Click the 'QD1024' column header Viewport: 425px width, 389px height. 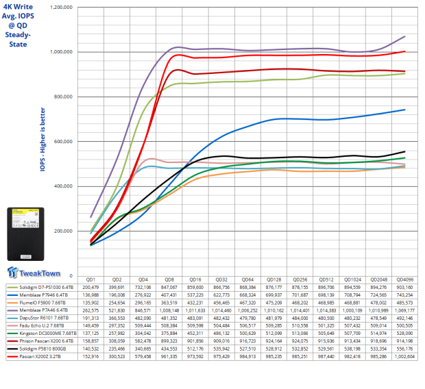352,279
